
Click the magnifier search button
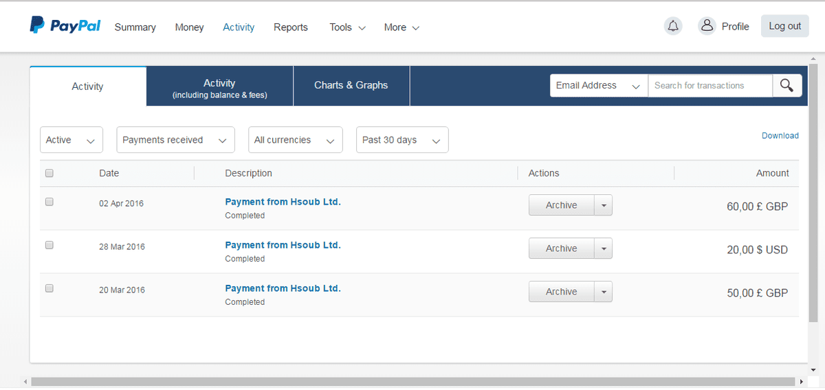coord(787,85)
